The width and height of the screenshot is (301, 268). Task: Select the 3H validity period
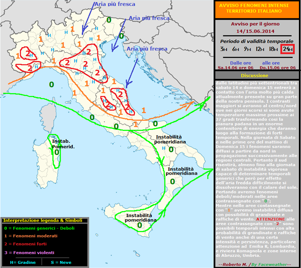224,49
